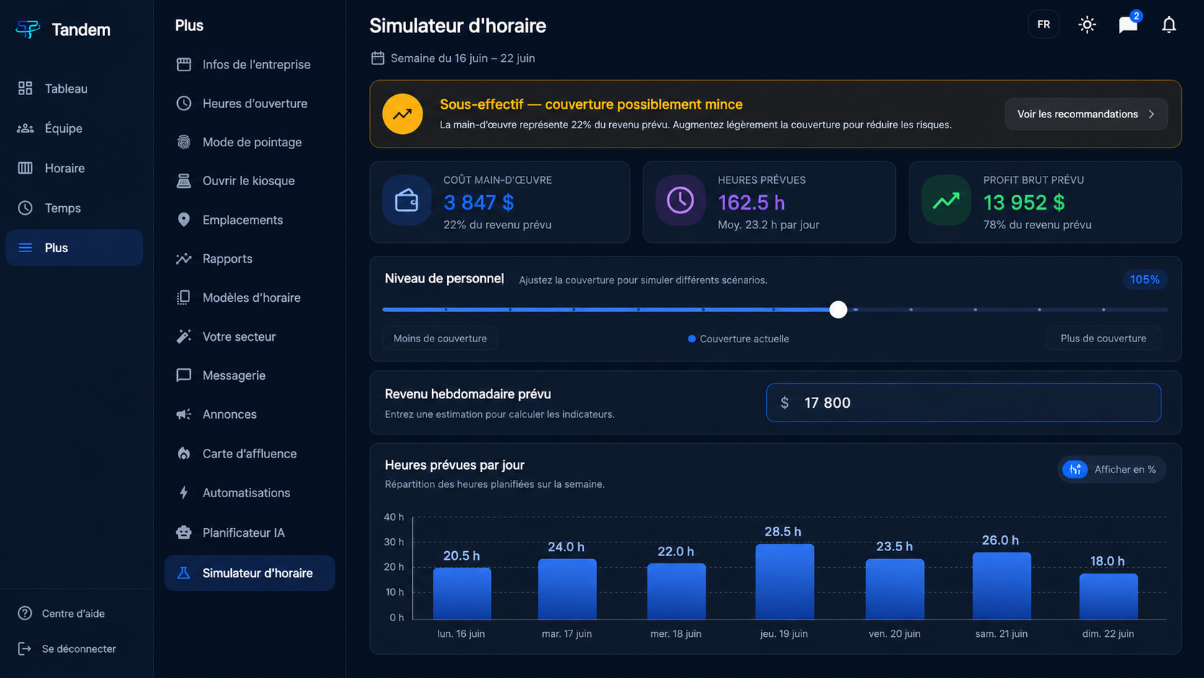
Task: Click the Heures d'ouverture clock icon
Action: tap(184, 103)
